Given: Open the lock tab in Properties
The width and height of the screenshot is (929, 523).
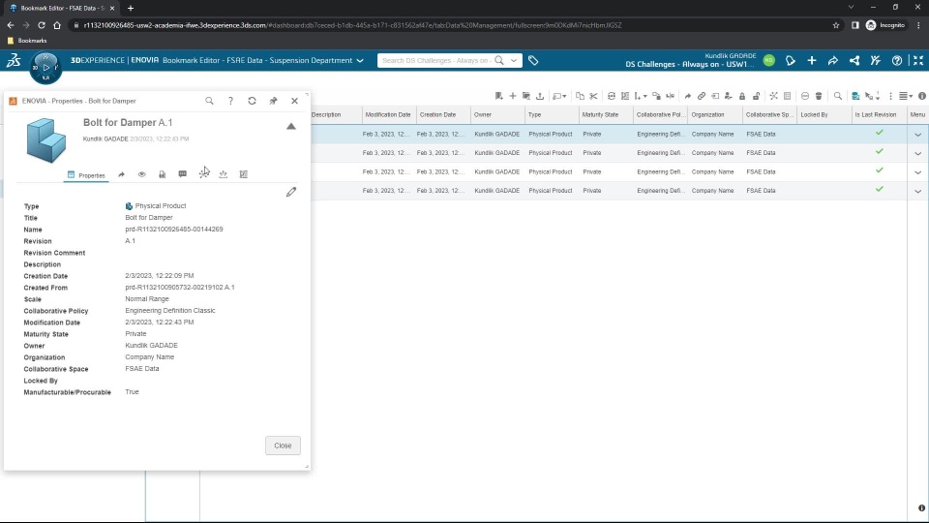Looking at the screenshot, I should tap(162, 174).
